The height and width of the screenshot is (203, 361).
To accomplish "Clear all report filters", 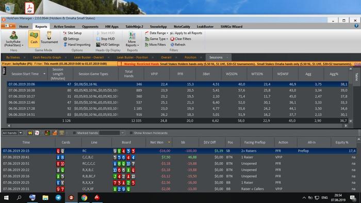I will (x=180, y=39).
